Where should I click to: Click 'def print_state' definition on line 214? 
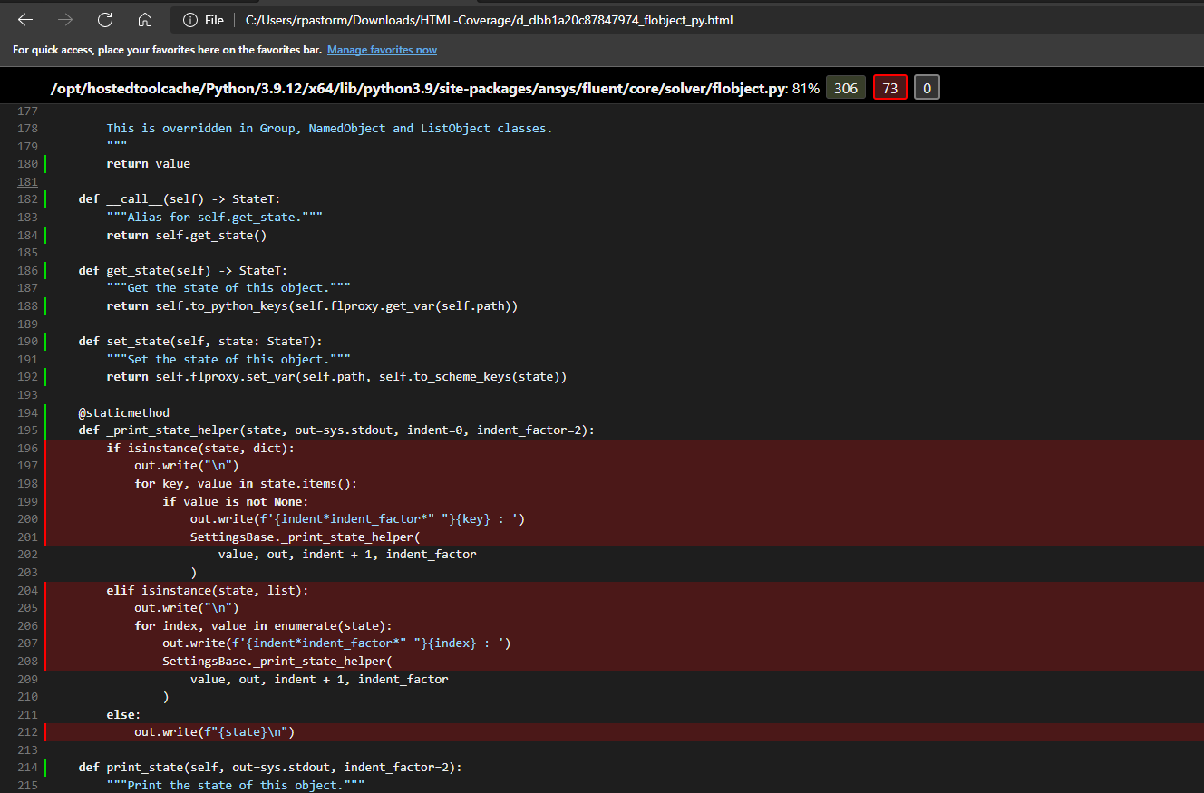point(270,768)
